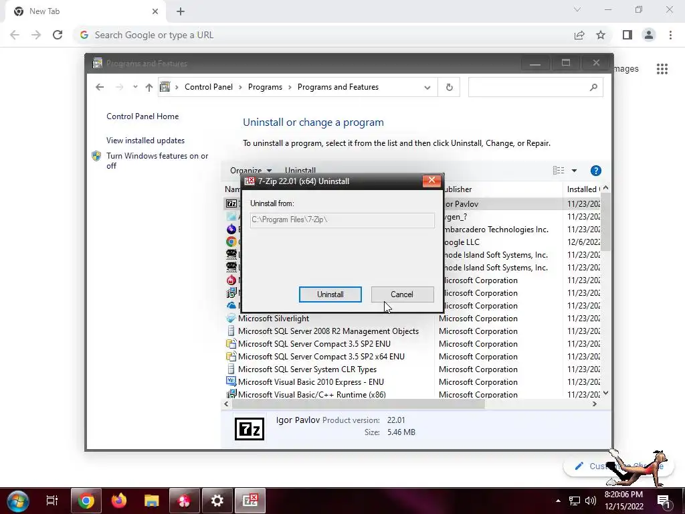Go up one level in Control Panel
The width and height of the screenshot is (685, 514).
149,87
